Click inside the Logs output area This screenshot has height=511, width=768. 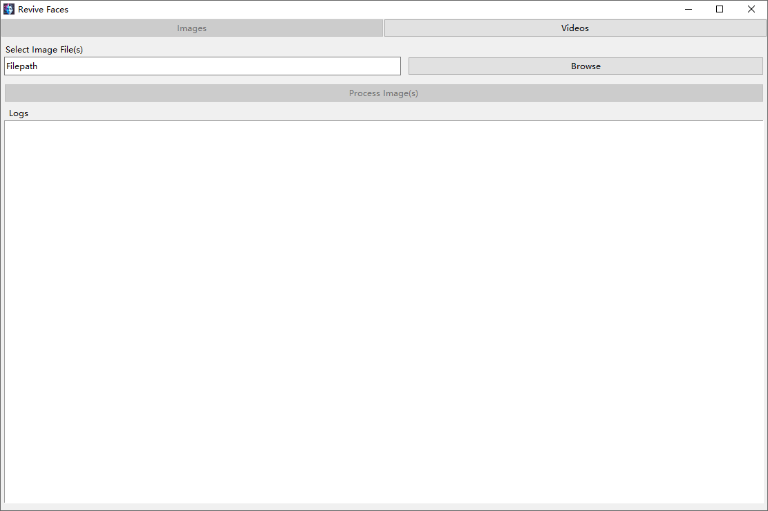coord(384,312)
